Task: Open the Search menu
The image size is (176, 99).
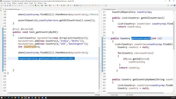Action: click(26, 3)
